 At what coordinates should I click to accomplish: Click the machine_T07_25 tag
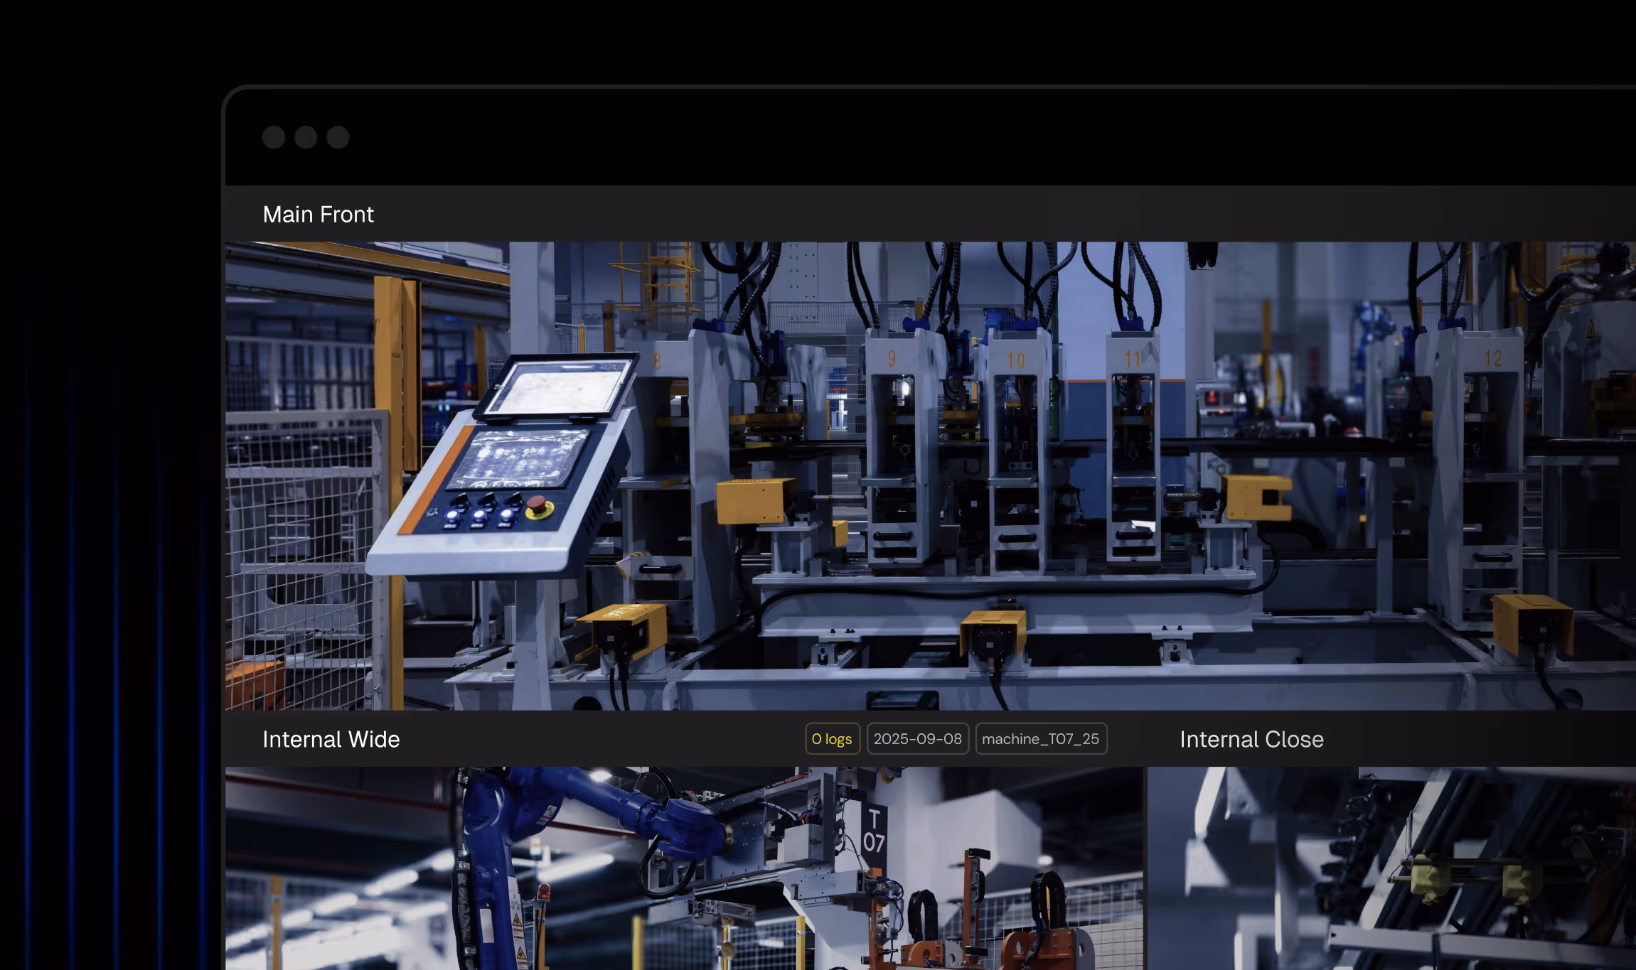coord(1041,739)
